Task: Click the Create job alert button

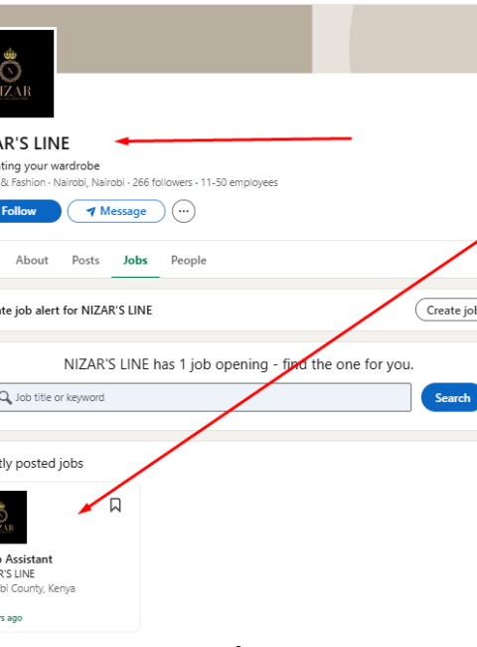Action: [x=446, y=310]
